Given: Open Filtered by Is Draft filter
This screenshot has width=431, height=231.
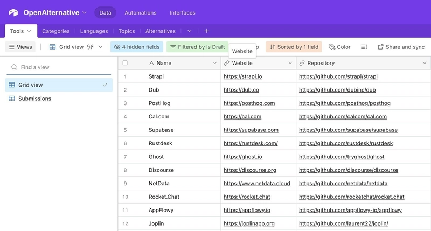Looking at the screenshot, I should [x=197, y=47].
